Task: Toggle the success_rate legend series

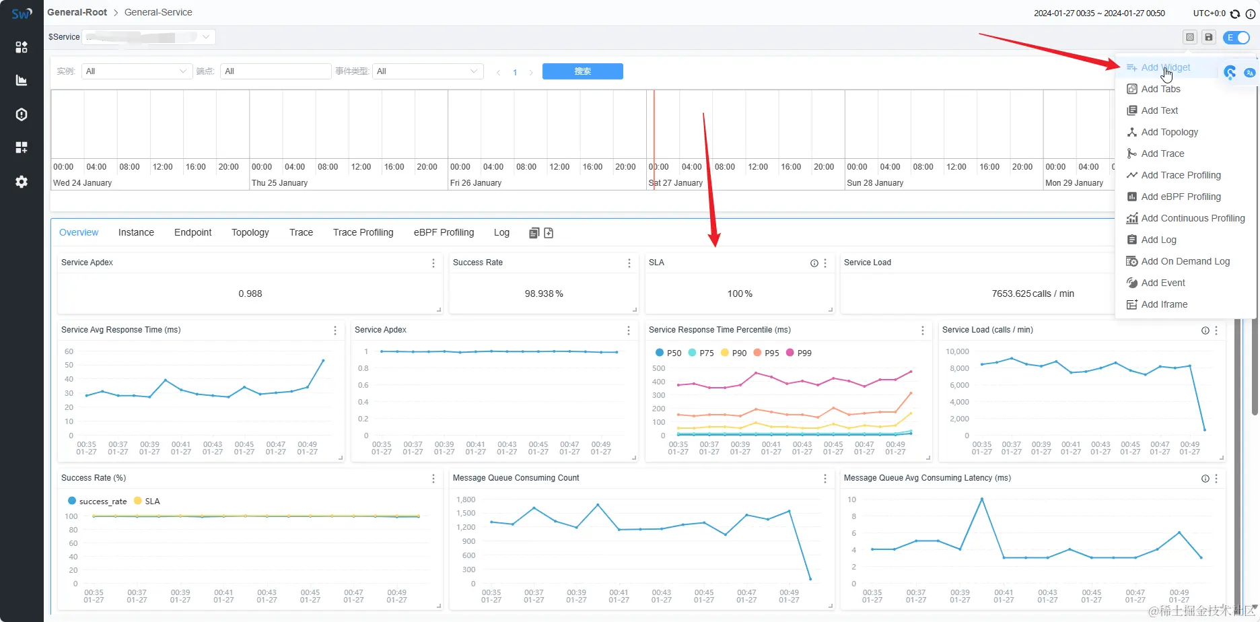Action: 97,501
